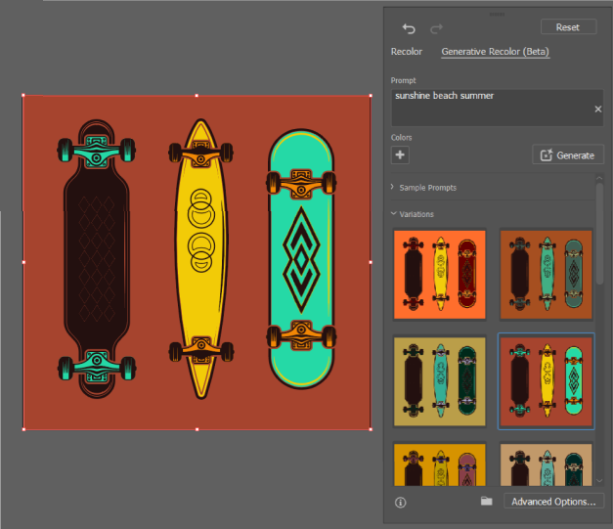Screen dimensions: 613x529
Task: Pick the selected red-brown variation thumbnail
Action: pyautogui.click(x=546, y=381)
